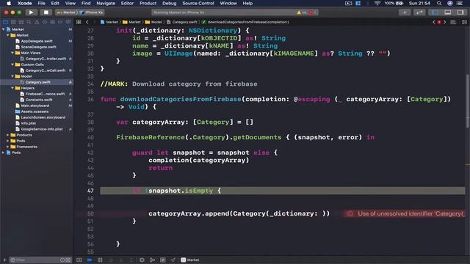The width and height of the screenshot is (470, 264).
Task: Click Simulate Location arrow icon
Action: [x=173, y=260]
